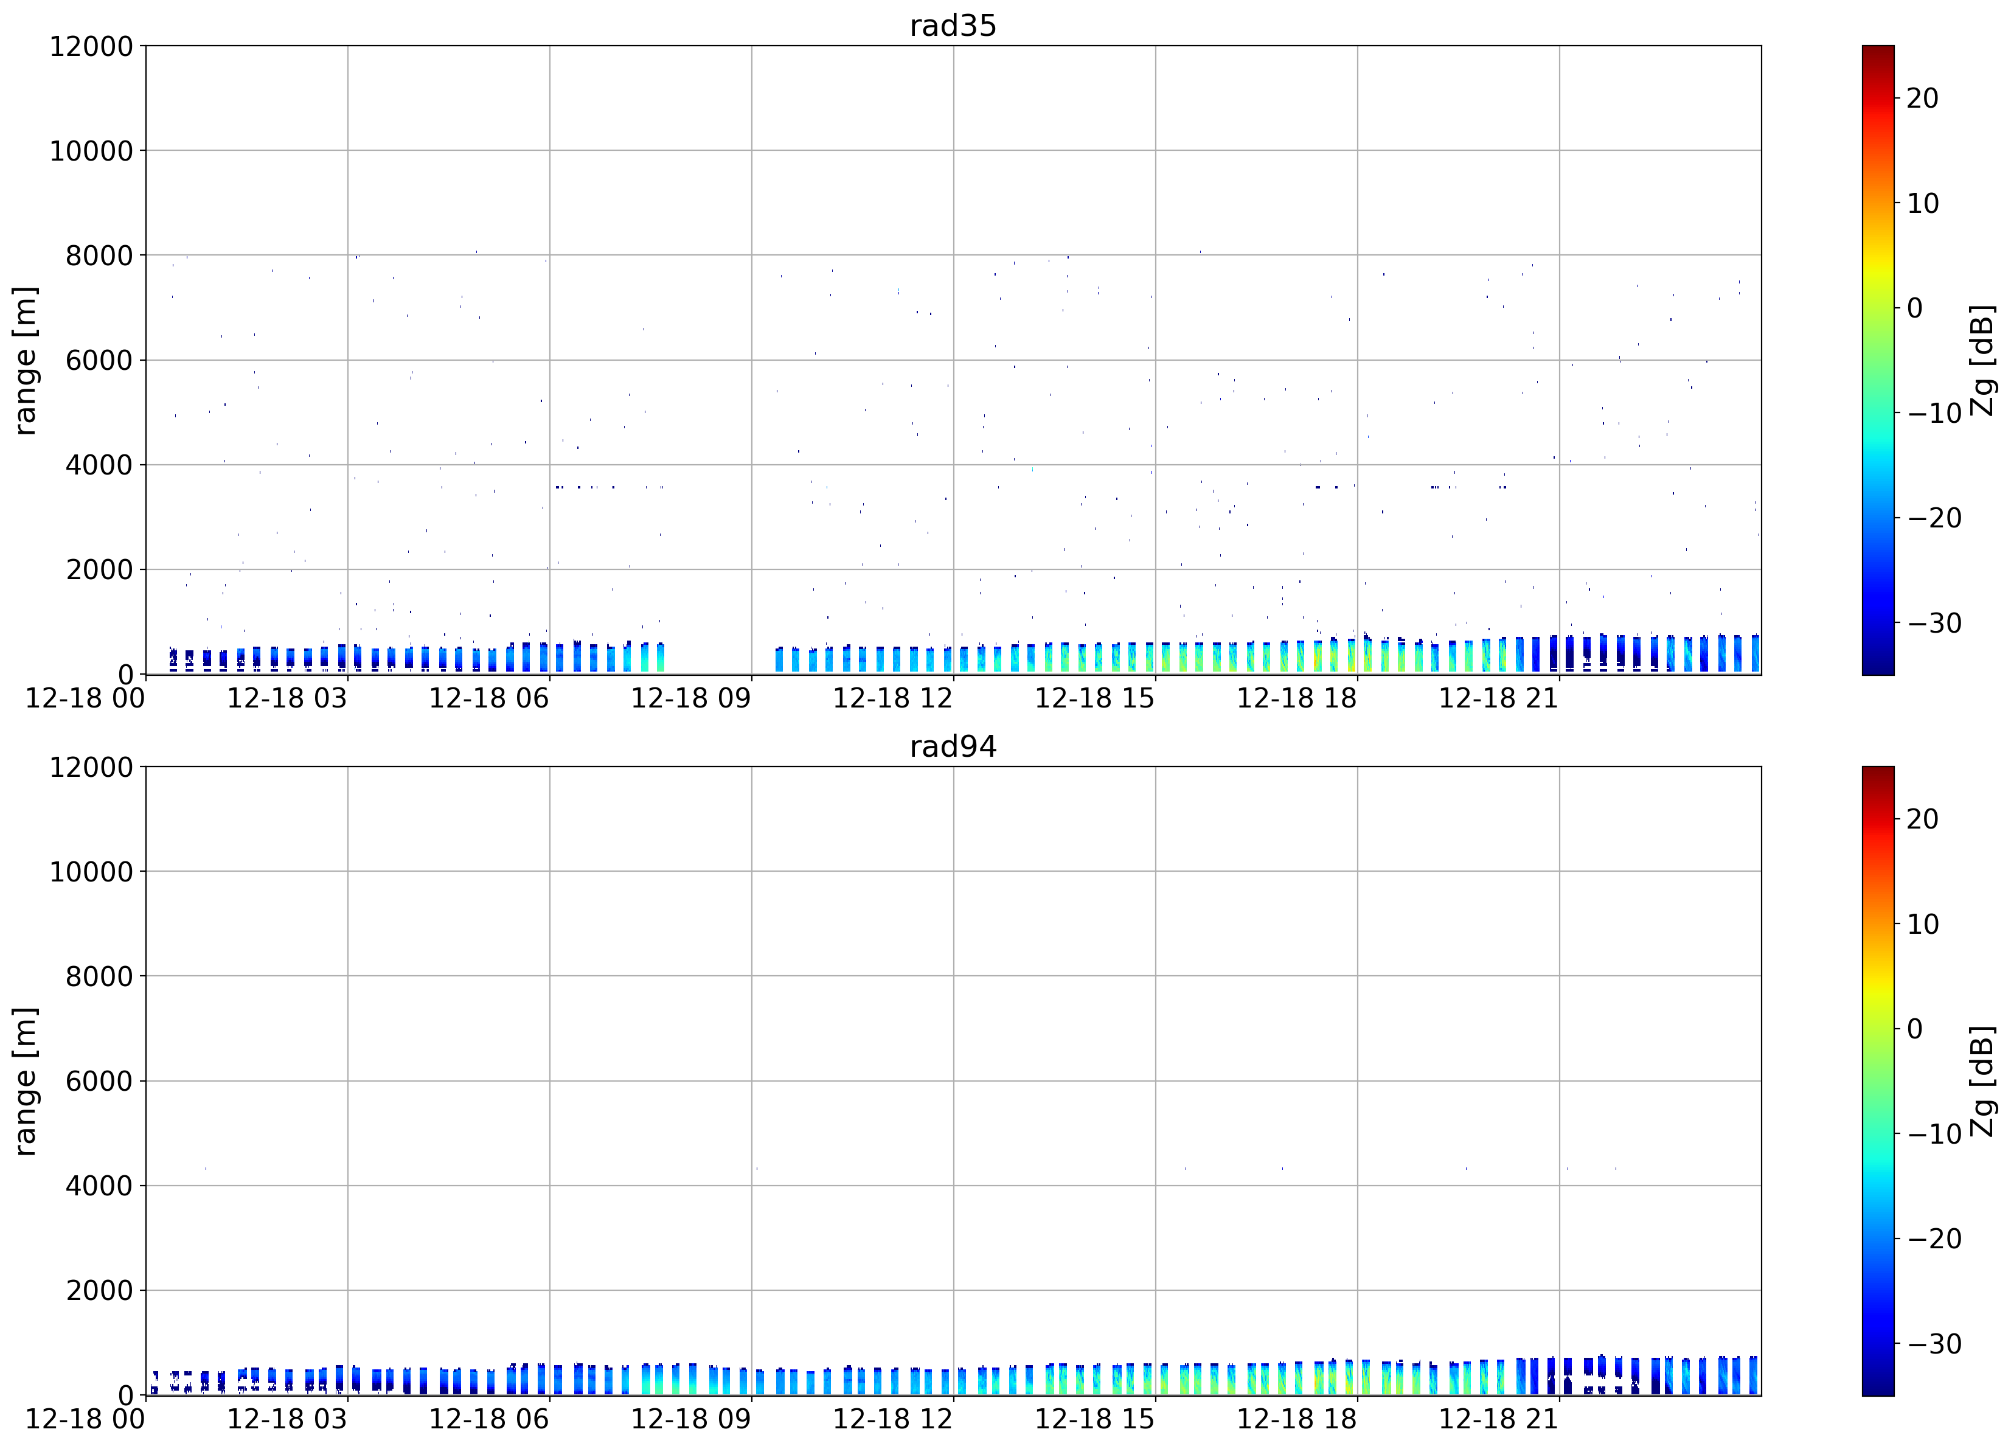Click range tick 2000 on rad94 plot
This screenshot has width=2011, height=1446.
(99, 1290)
